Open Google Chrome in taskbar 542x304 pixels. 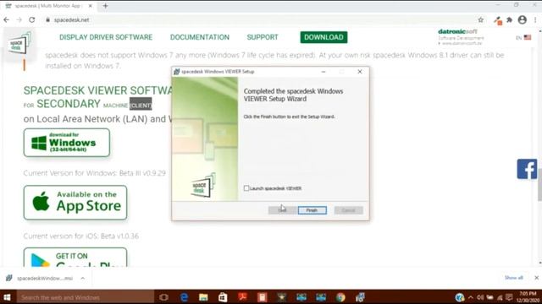[340, 297]
